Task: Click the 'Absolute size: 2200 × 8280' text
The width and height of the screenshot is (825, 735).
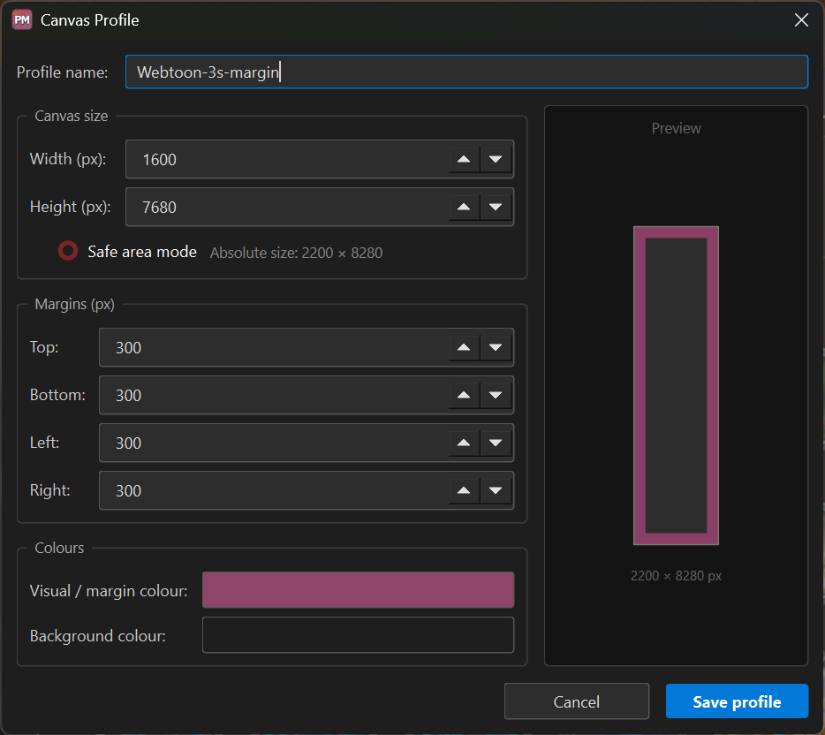Action: [x=296, y=253]
